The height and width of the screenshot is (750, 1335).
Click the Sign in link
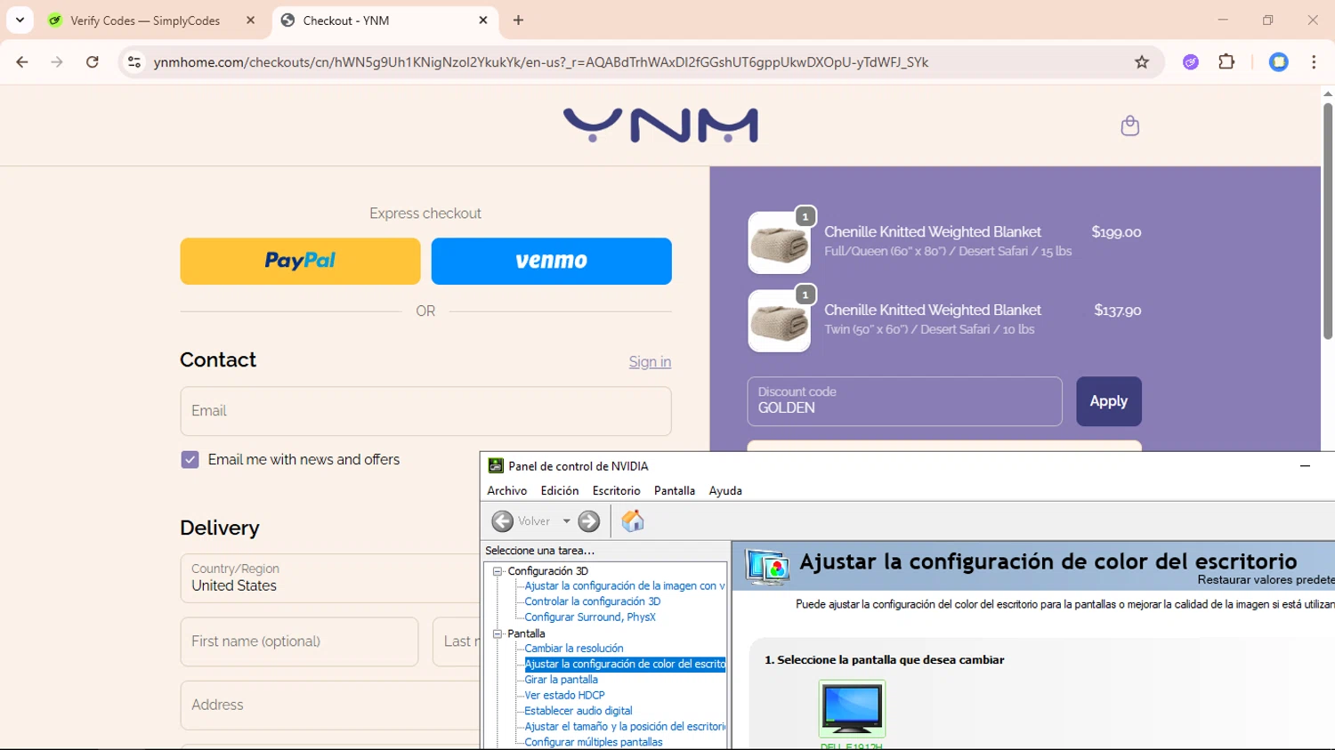650,362
